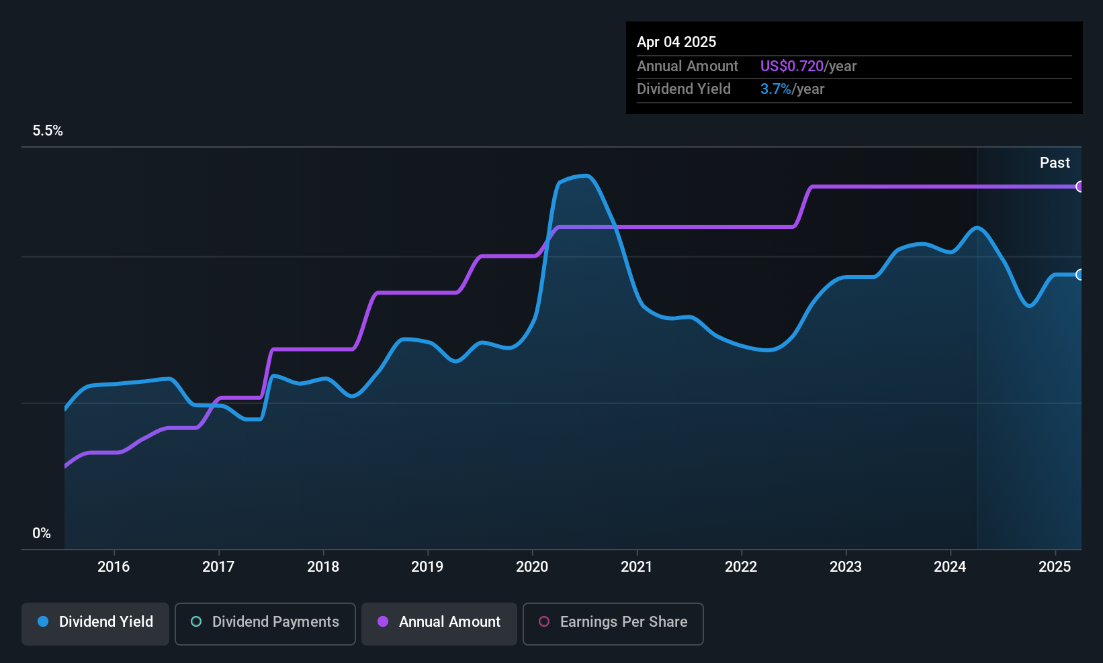Toggle the Annual Amount legend button
This screenshot has height=663, width=1103.
pyautogui.click(x=439, y=623)
